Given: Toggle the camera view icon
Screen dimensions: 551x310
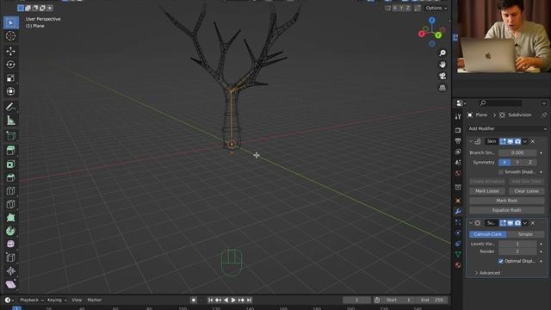Looking at the screenshot, I should (443, 76).
